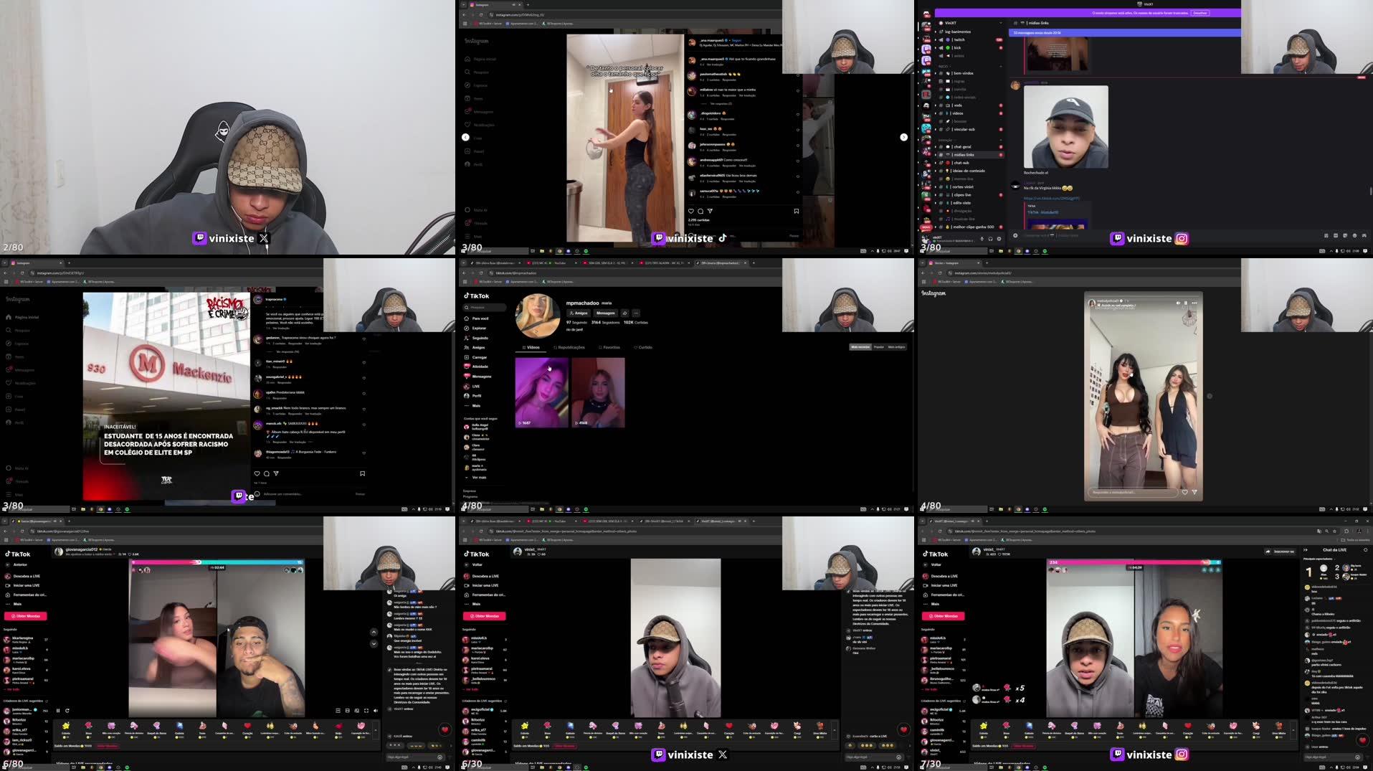The width and height of the screenshot is (1373, 771).
Task: Open Atividade inbox in TikTok sidebar
Action: point(476,366)
